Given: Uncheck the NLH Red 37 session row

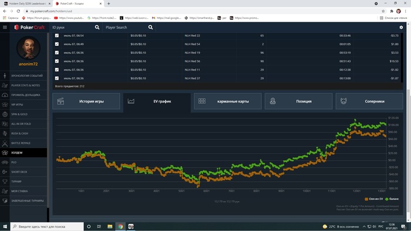Looking at the screenshot, I should click(57, 78).
